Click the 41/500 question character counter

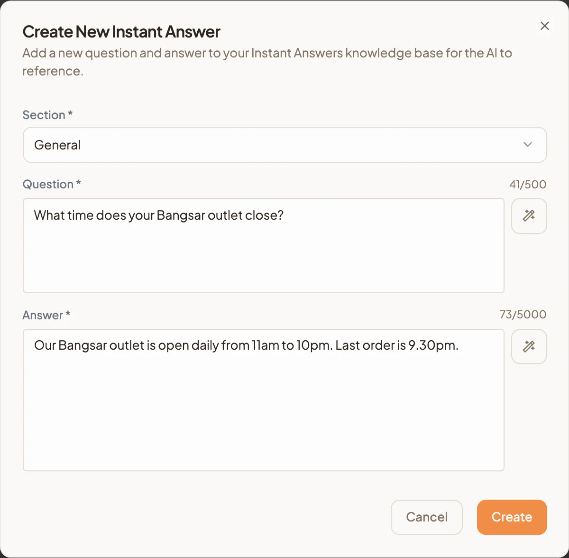528,185
